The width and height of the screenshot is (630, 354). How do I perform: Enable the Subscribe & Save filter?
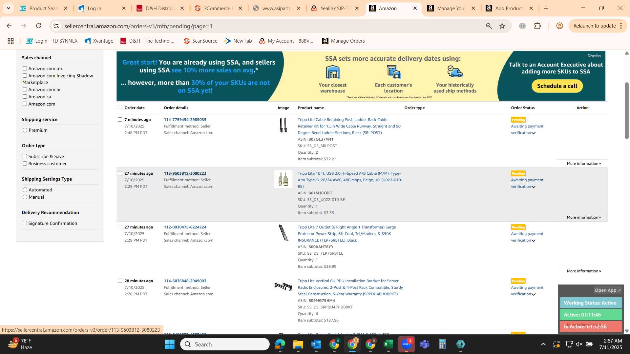[x=25, y=156]
